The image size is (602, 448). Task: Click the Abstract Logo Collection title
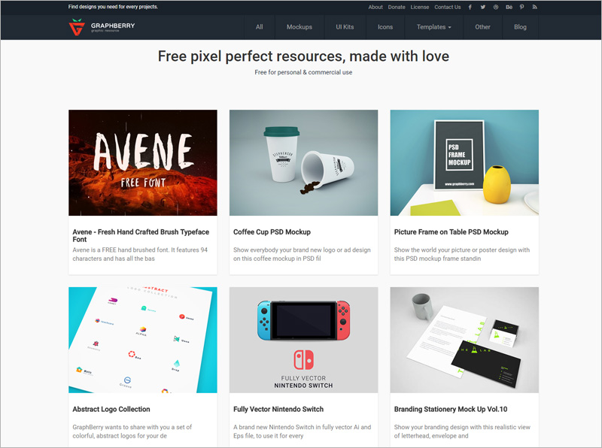111,409
